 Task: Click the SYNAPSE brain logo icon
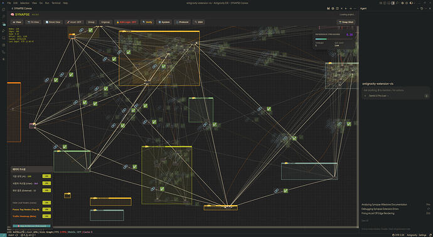click(x=13, y=14)
